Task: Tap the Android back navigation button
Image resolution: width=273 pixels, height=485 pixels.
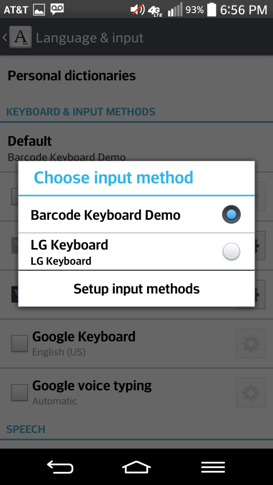Action: point(60,467)
